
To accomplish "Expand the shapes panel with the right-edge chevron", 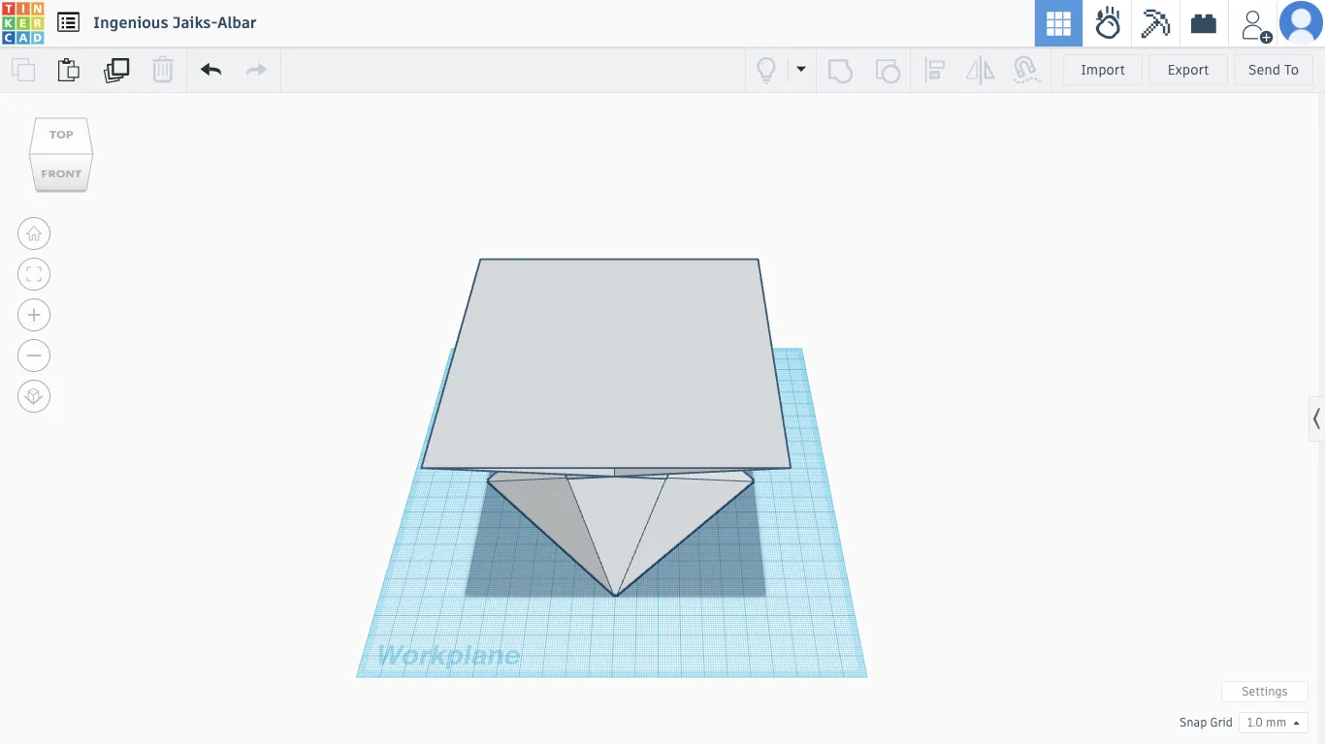I will pos(1316,418).
